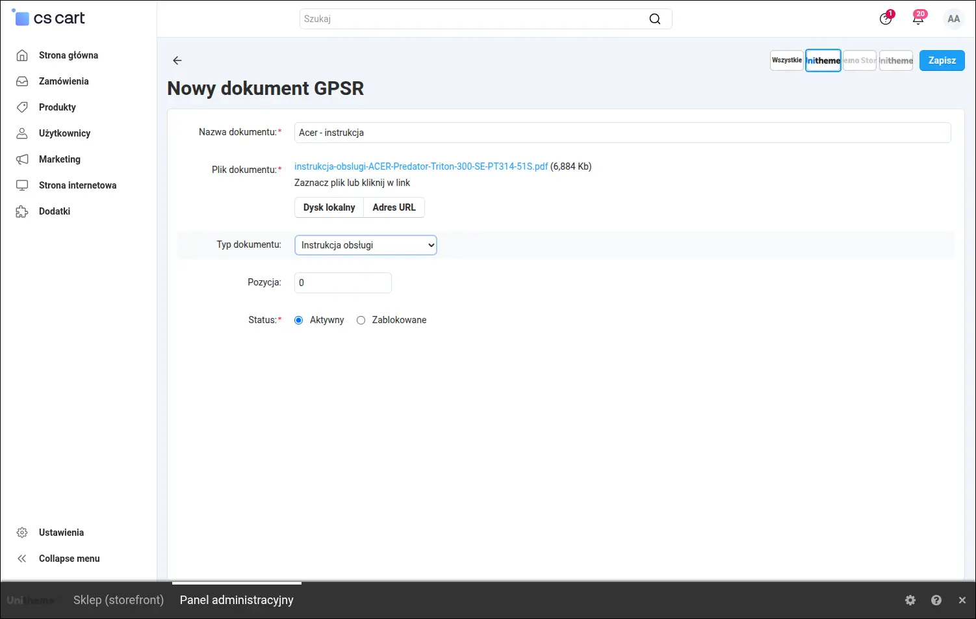
Task: Open the notifications bell
Action: coord(918,18)
